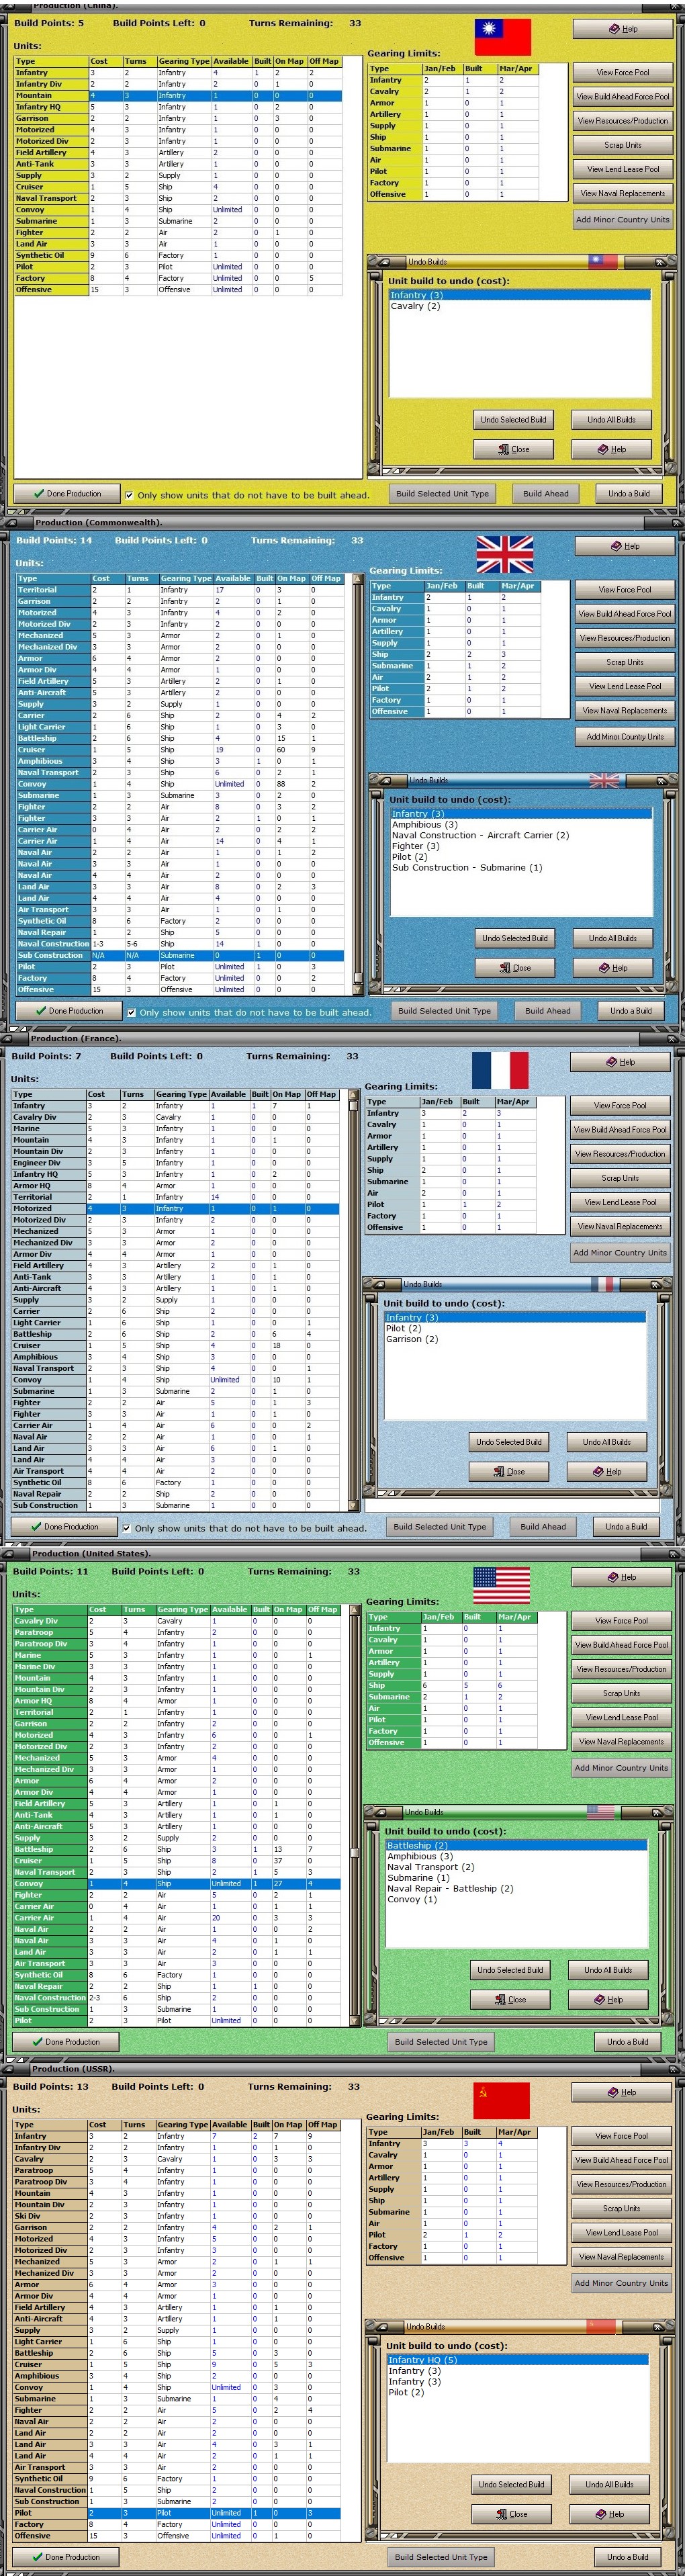This screenshot has width=685, height=2576.
Task: Click Build Selected Unit Type in France window
Action: 439,1527
